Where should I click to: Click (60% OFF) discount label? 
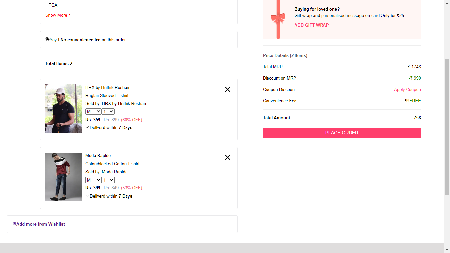(131, 120)
